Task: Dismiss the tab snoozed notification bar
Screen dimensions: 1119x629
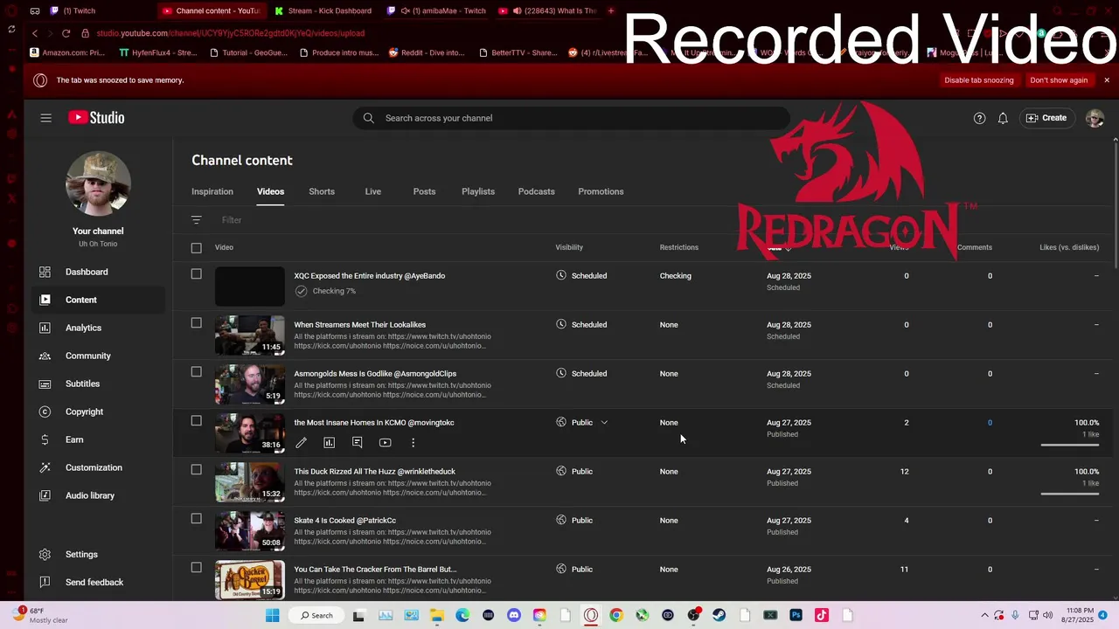Action: (1107, 80)
